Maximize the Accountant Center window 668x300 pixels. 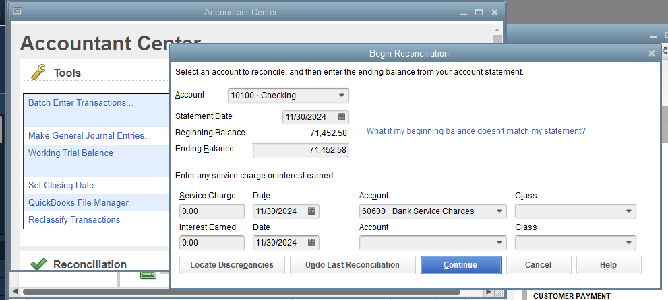(x=479, y=12)
